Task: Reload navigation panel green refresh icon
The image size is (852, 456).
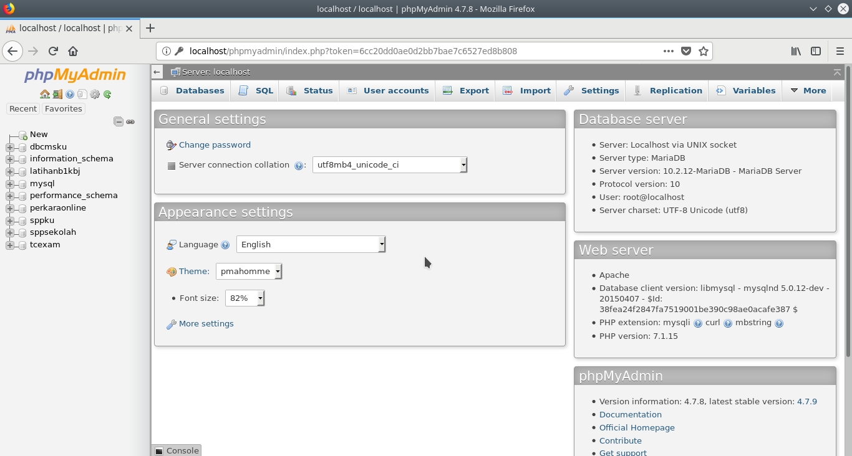Action: [x=107, y=95]
